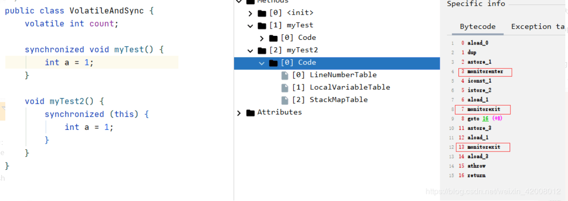568x201 pixels.
Task: Click the <init> method folder icon
Action: (x=262, y=13)
